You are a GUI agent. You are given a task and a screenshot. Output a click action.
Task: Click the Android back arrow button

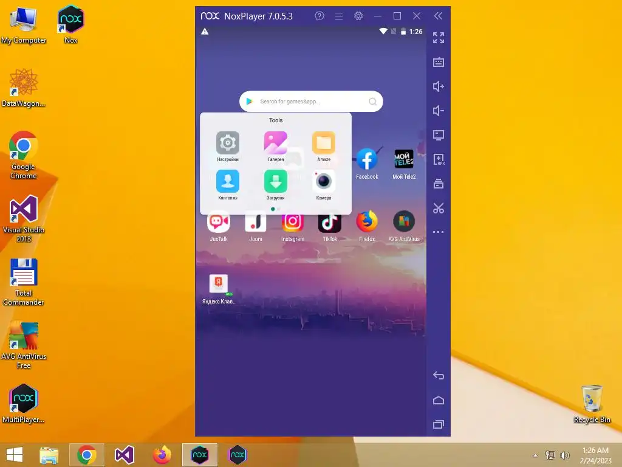[439, 375]
